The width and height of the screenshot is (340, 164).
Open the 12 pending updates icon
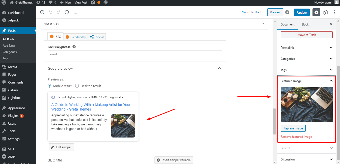click(41, 3)
